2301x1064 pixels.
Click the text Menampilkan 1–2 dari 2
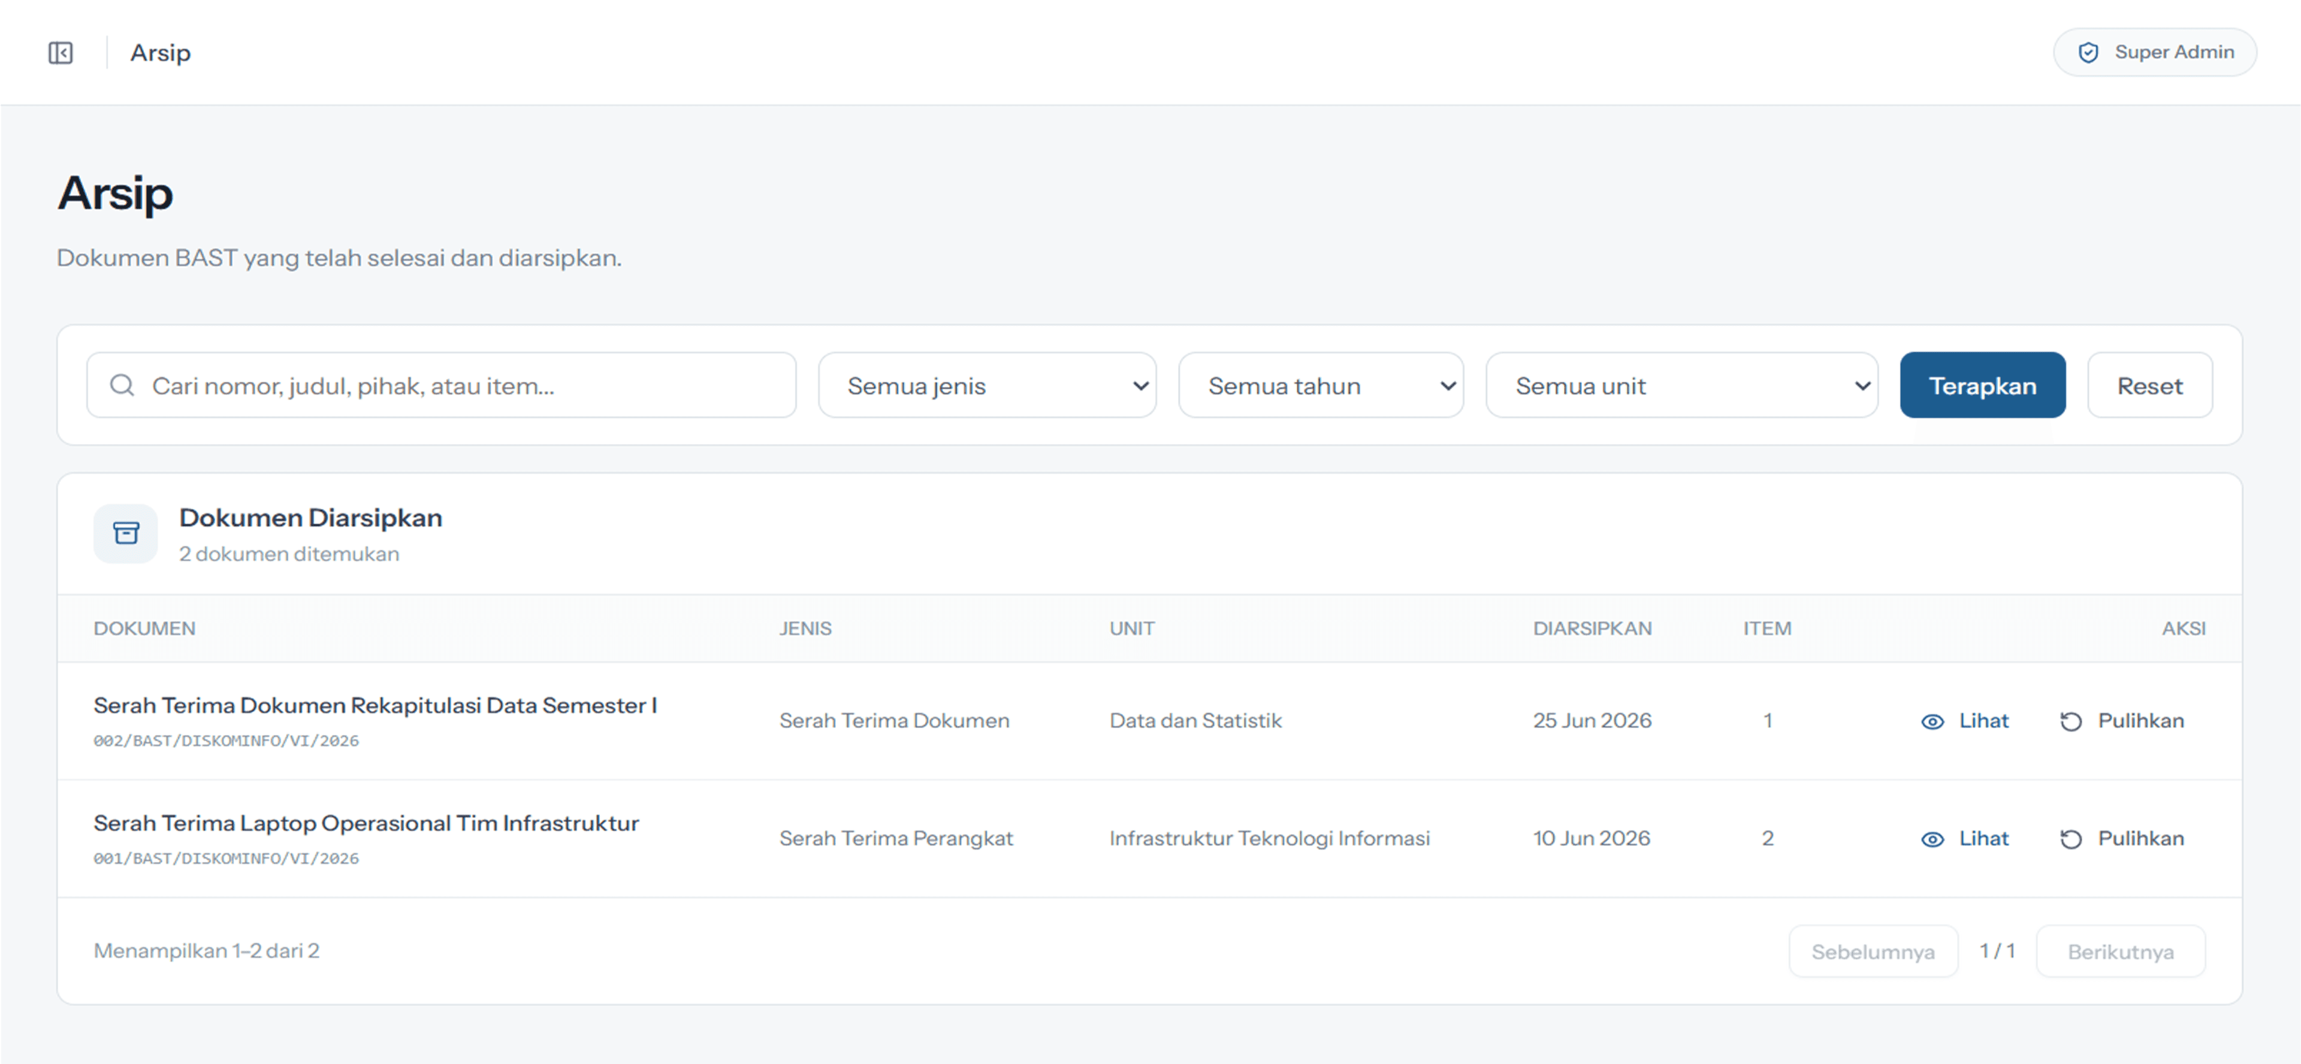[x=206, y=951]
